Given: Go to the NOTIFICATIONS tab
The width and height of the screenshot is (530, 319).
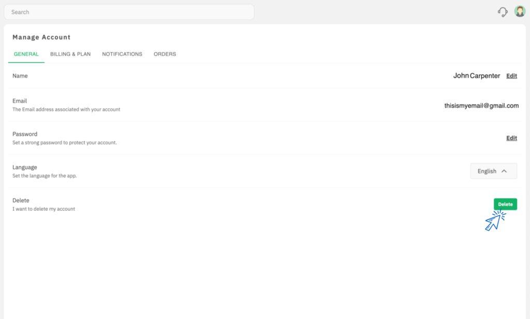Looking at the screenshot, I should [122, 54].
